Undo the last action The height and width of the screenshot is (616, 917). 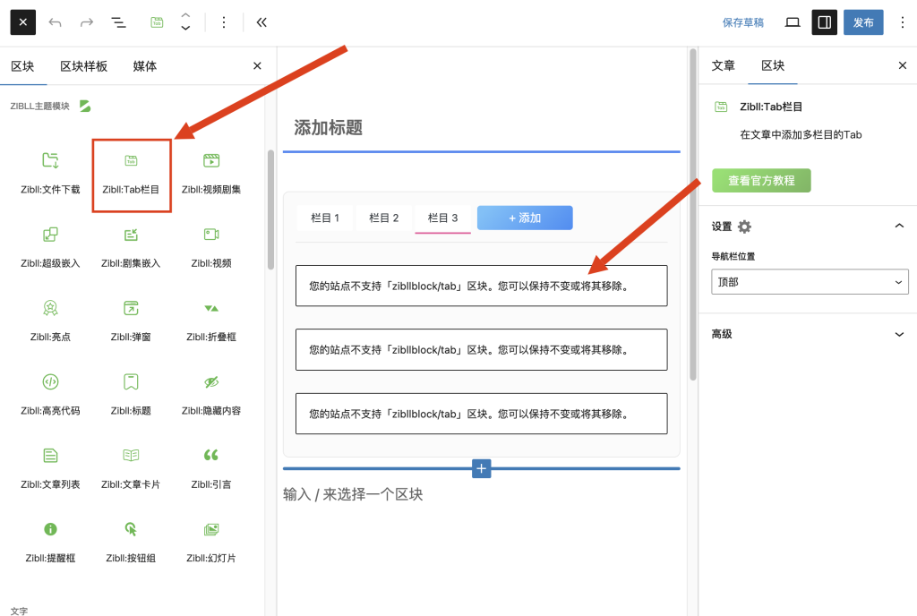tap(55, 22)
